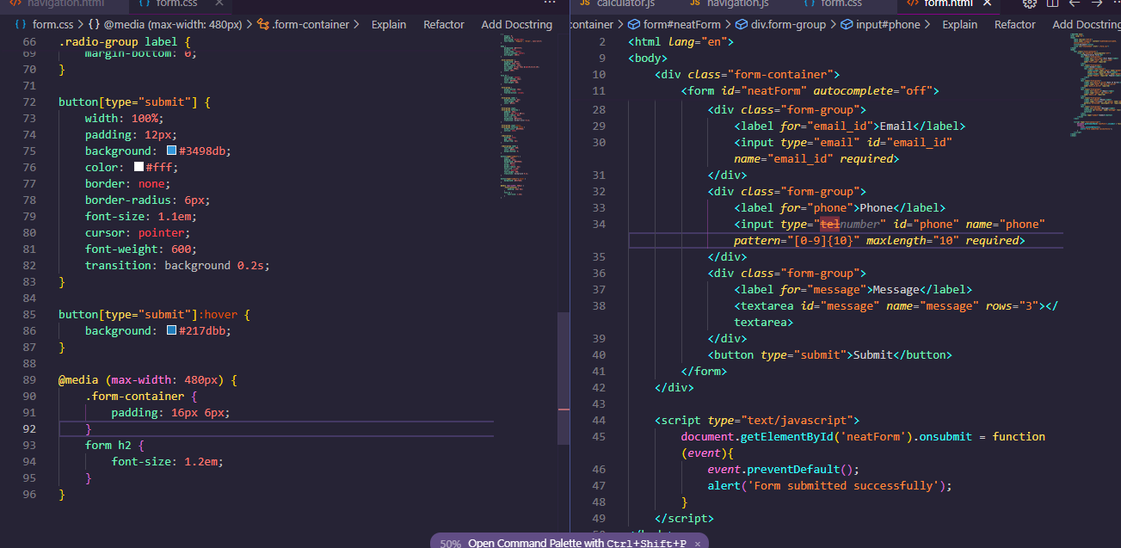Click the '.radio-group label {' line

point(124,41)
